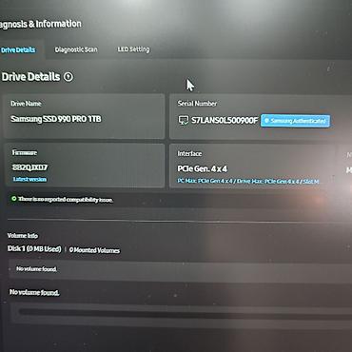Click the monitor icon next to serial number
This screenshot has width=352, height=352.
(184, 120)
